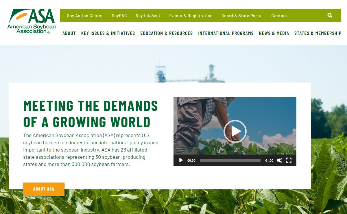Open the Soy Ink Seal link
The height and width of the screenshot is (214, 347).
148,16
